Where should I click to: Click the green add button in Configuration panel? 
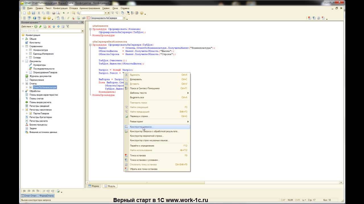(36, 27)
